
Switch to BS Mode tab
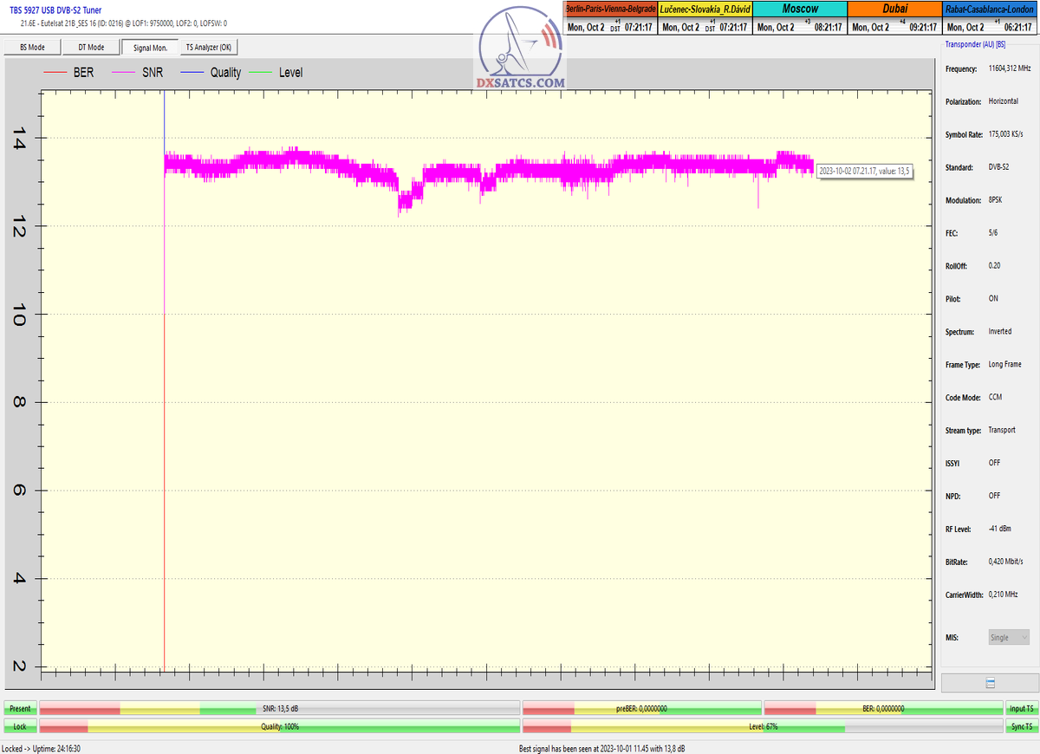coord(31,48)
